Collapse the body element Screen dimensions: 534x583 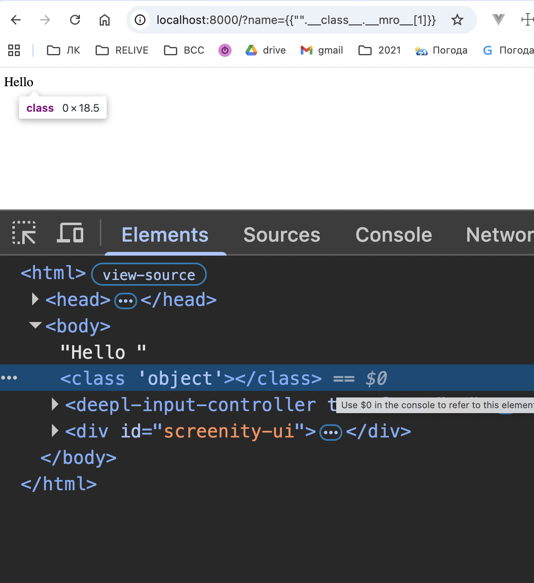pos(35,325)
